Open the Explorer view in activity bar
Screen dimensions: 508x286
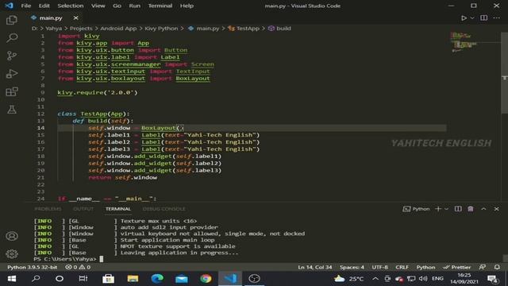pyautogui.click(x=12, y=20)
